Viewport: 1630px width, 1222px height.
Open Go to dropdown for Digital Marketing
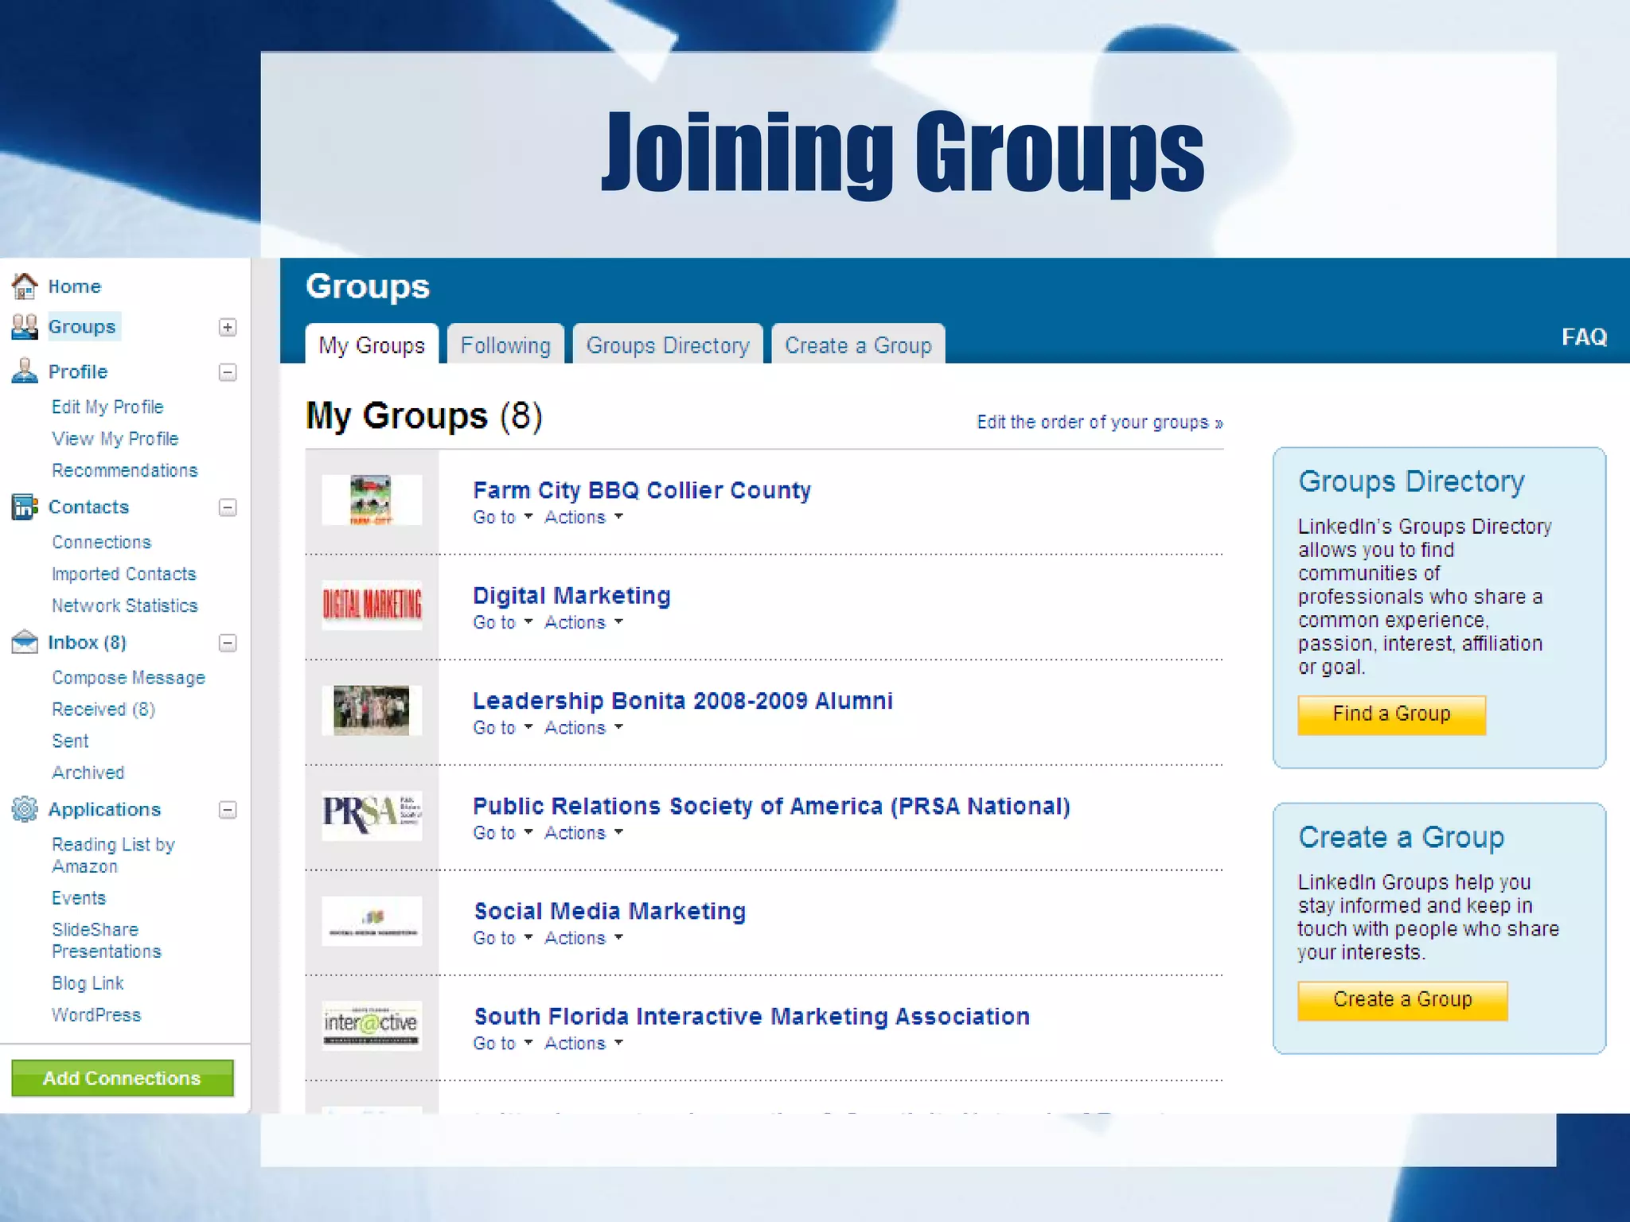click(502, 622)
